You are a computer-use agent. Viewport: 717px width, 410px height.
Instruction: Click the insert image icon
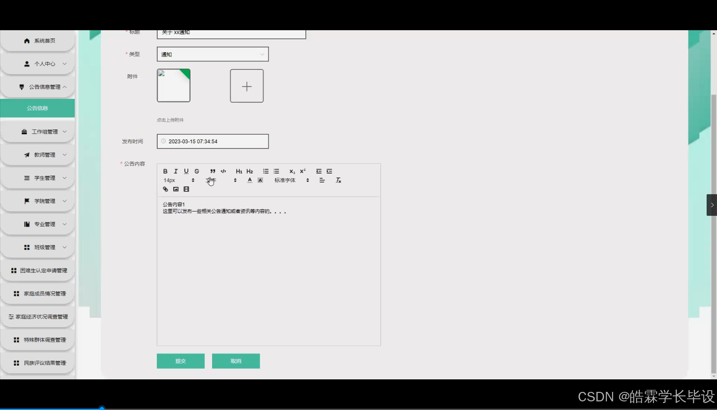point(176,189)
